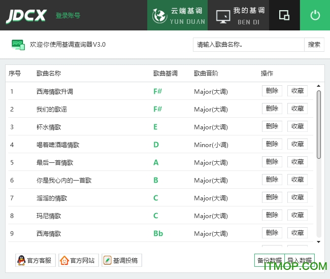
Task: Switch to the 云端基调 tab
Action: pos(177,15)
